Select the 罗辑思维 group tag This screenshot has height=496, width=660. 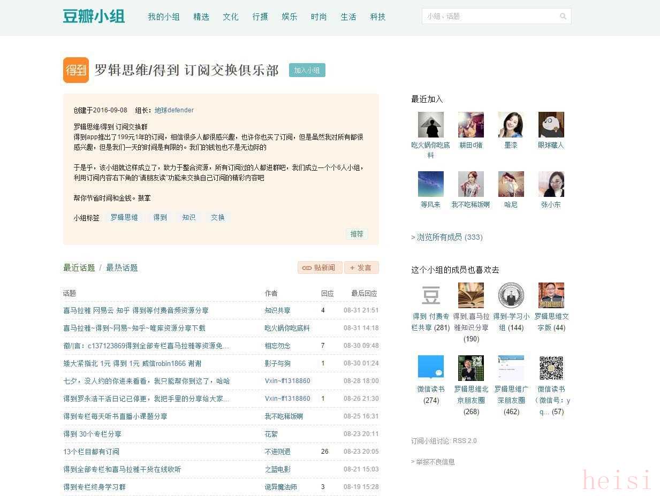pos(124,217)
